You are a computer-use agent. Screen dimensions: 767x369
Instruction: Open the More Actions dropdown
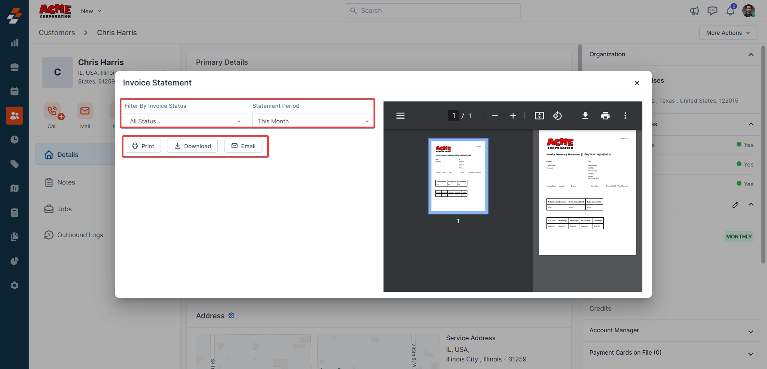[728, 33]
